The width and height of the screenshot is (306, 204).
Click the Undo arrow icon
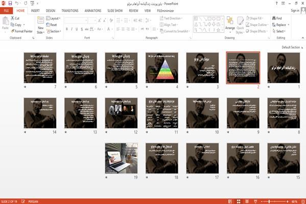coord(17,3)
